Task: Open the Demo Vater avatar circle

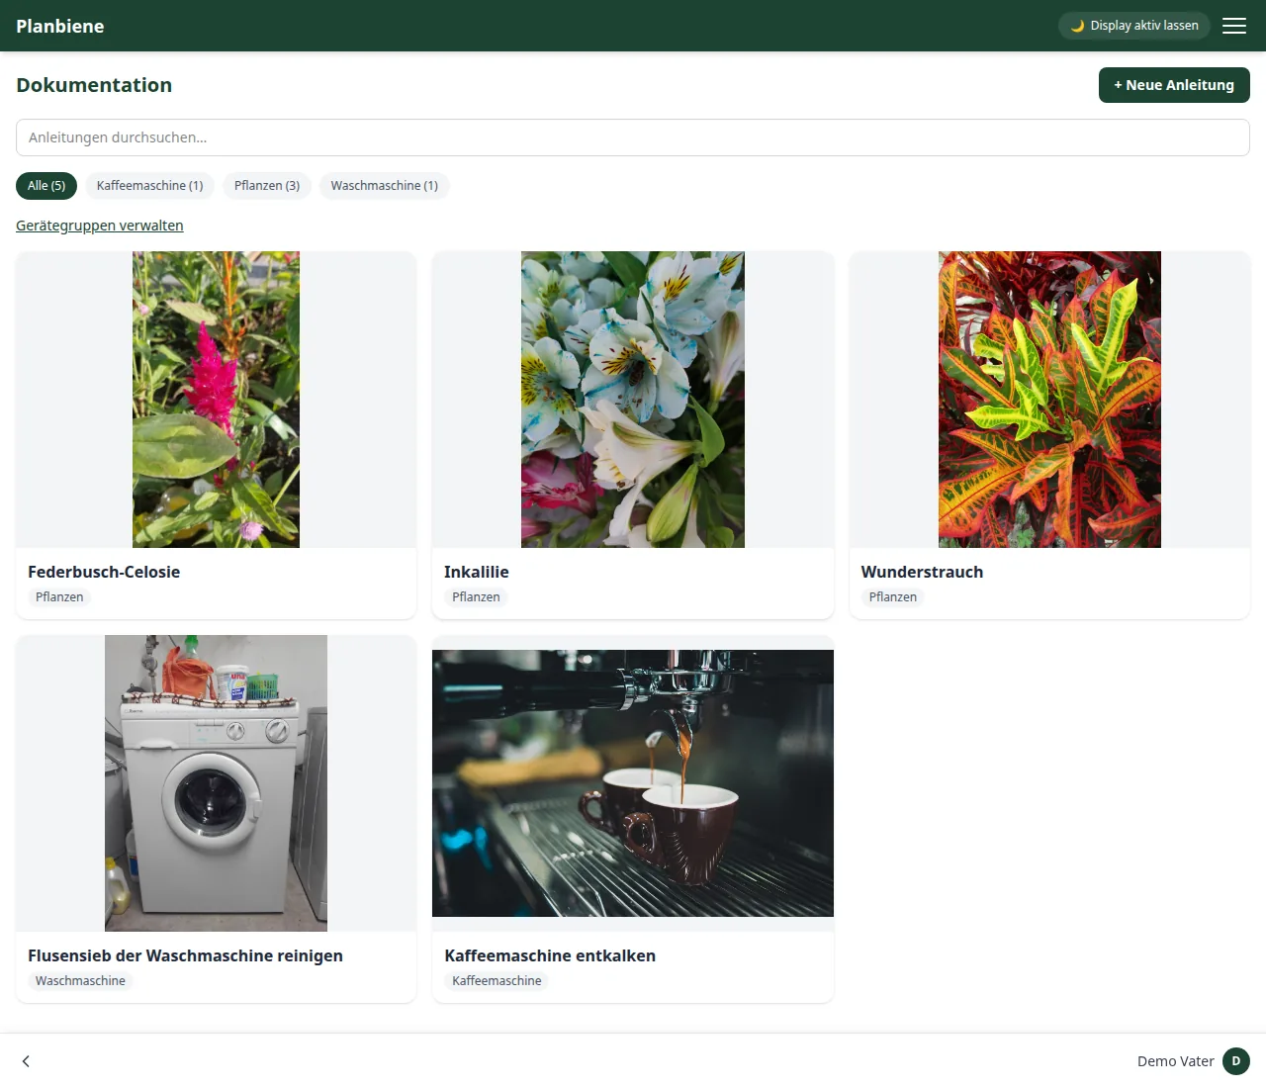Action: tap(1236, 1061)
